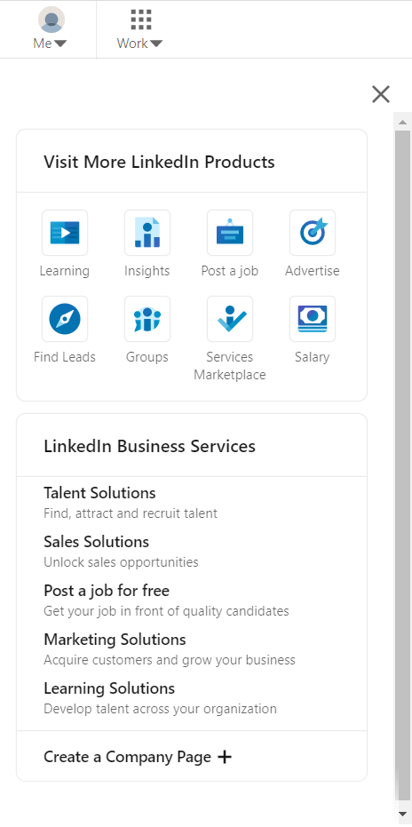Open the Services Marketplace icon

[230, 319]
